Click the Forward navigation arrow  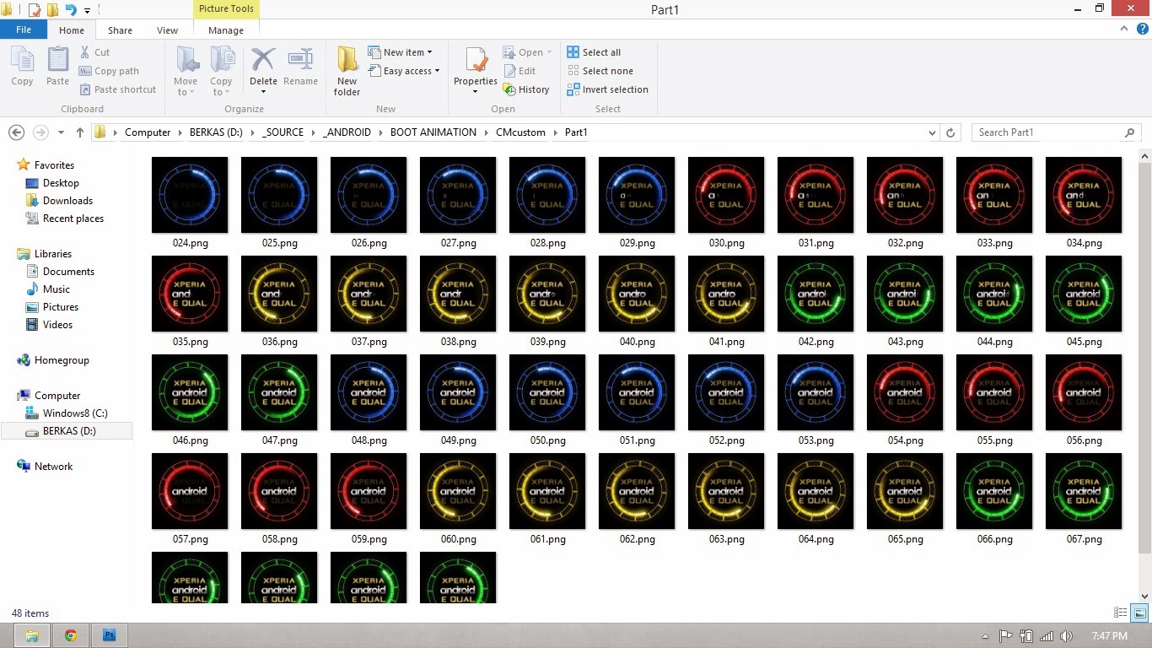pyautogui.click(x=40, y=132)
